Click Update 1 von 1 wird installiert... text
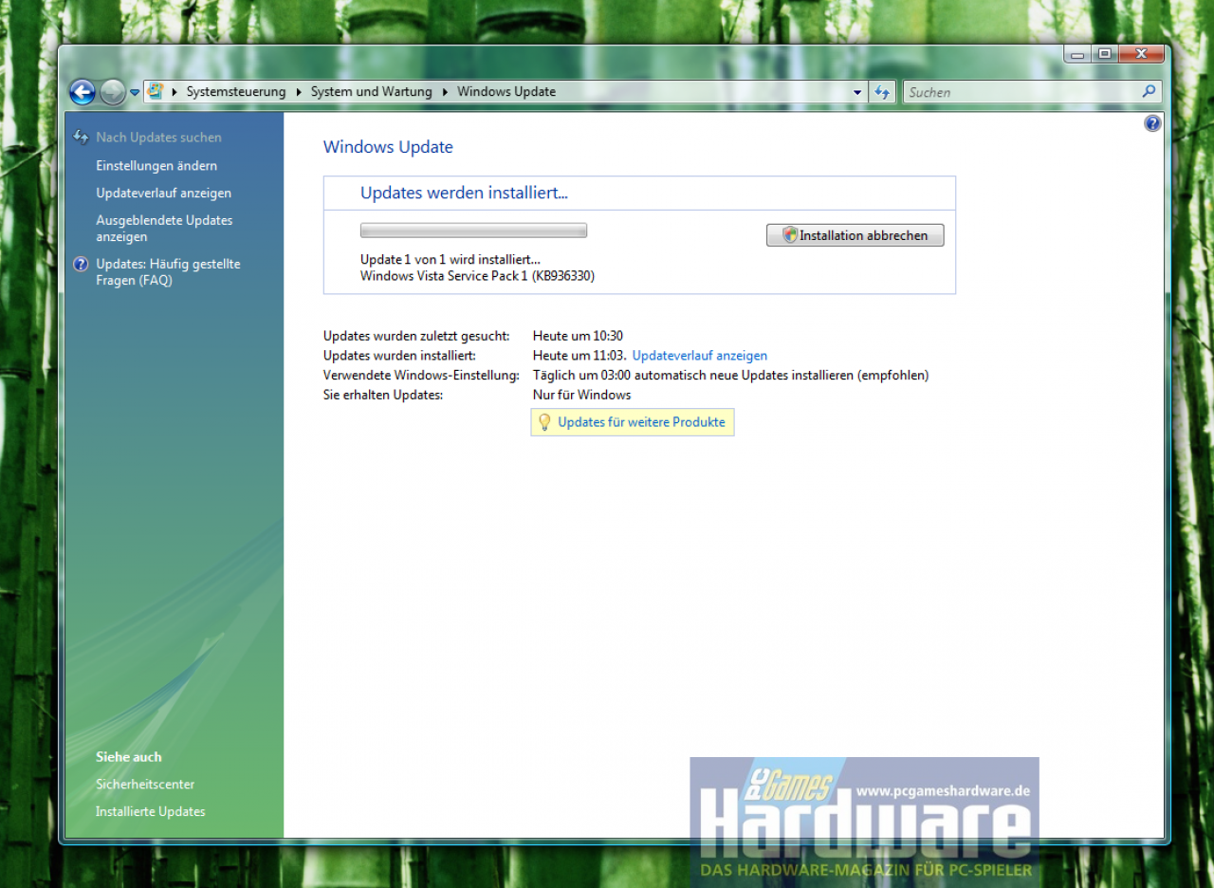1214x888 pixels. 451,259
